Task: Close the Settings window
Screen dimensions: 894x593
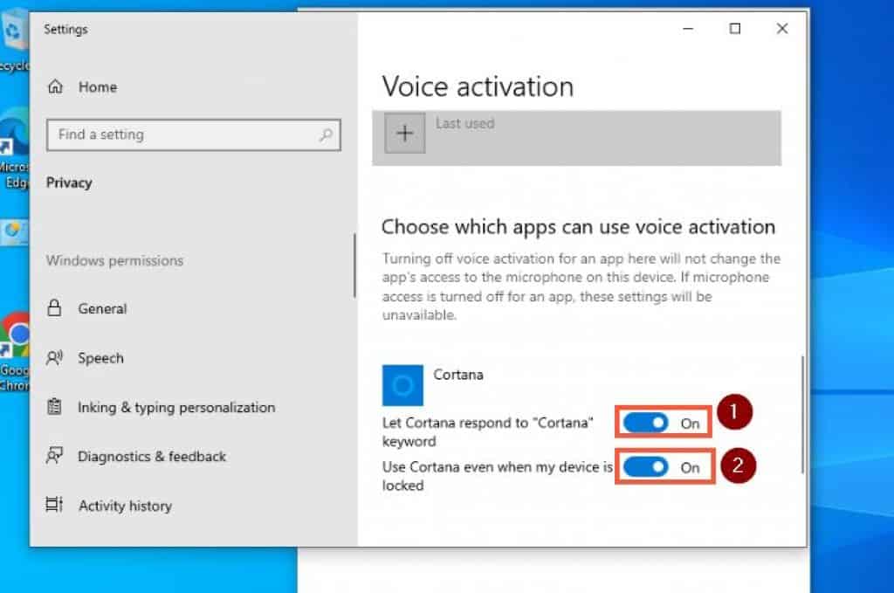Action: [x=782, y=29]
